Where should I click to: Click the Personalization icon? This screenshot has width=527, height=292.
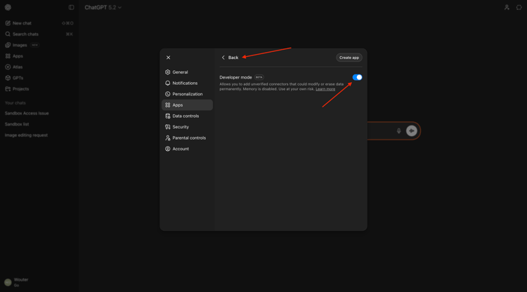tap(168, 94)
